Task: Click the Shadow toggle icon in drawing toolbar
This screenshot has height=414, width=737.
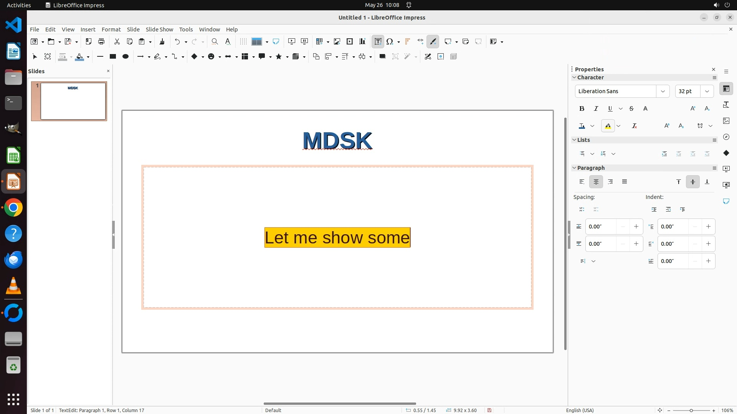Action: coord(382,57)
